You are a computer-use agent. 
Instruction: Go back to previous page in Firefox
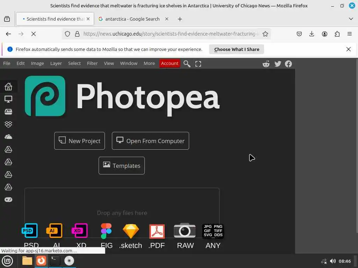point(8,34)
